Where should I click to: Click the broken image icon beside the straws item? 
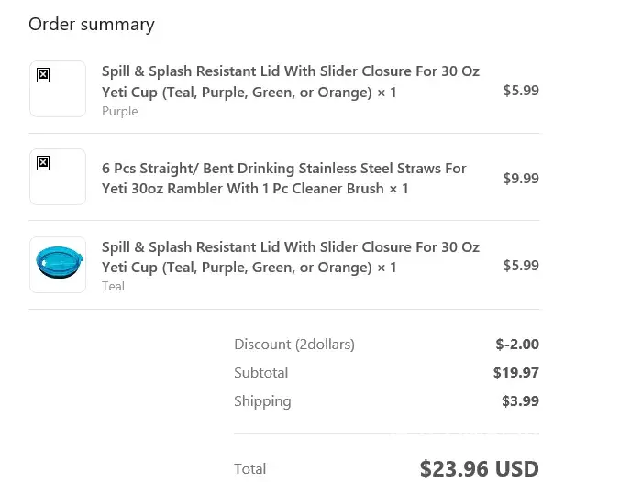coord(43,163)
